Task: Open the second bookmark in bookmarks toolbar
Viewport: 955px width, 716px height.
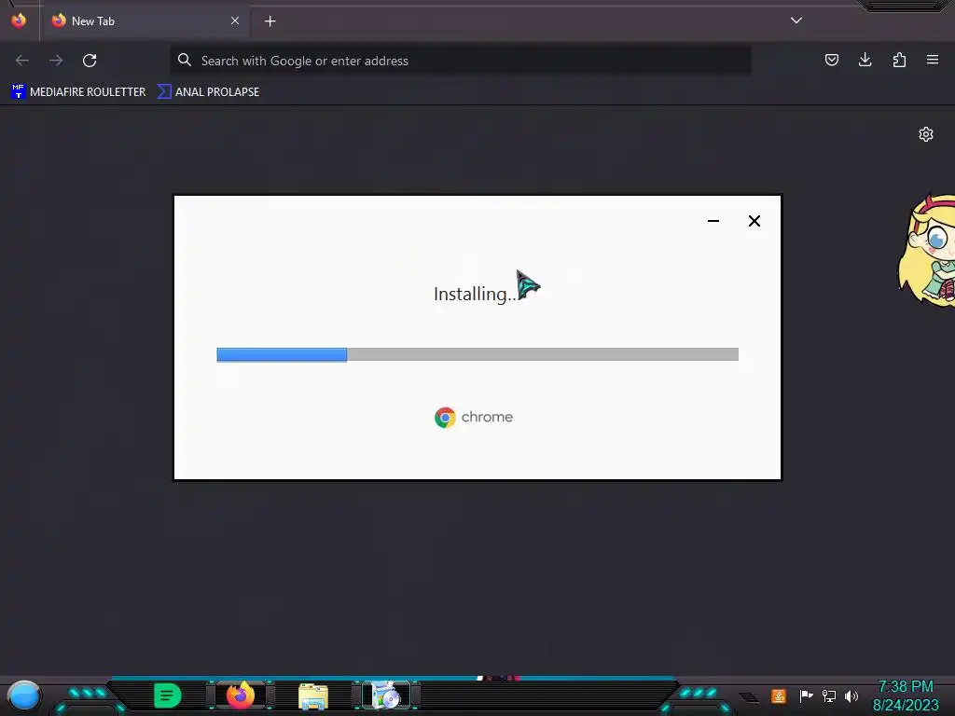Action: [208, 92]
